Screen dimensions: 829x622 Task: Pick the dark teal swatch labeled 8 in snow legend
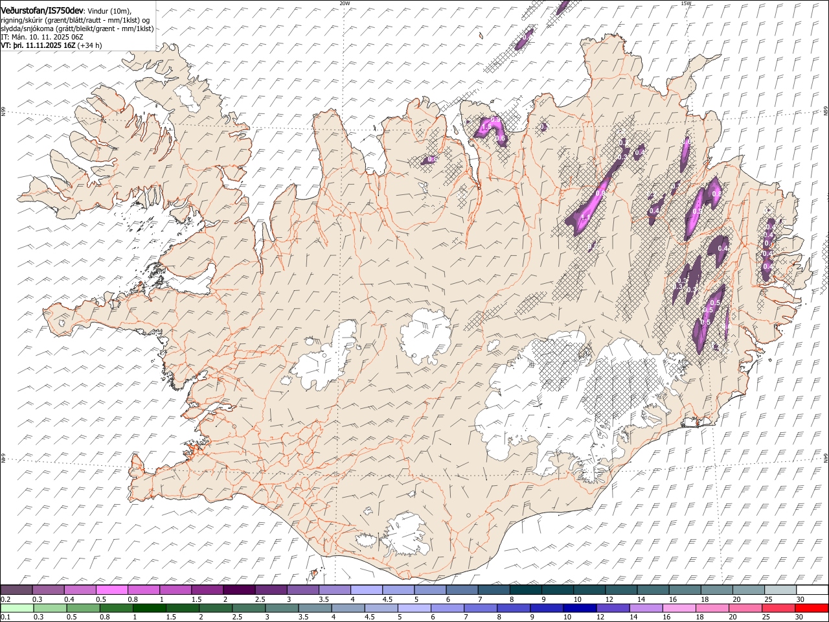[526, 590]
